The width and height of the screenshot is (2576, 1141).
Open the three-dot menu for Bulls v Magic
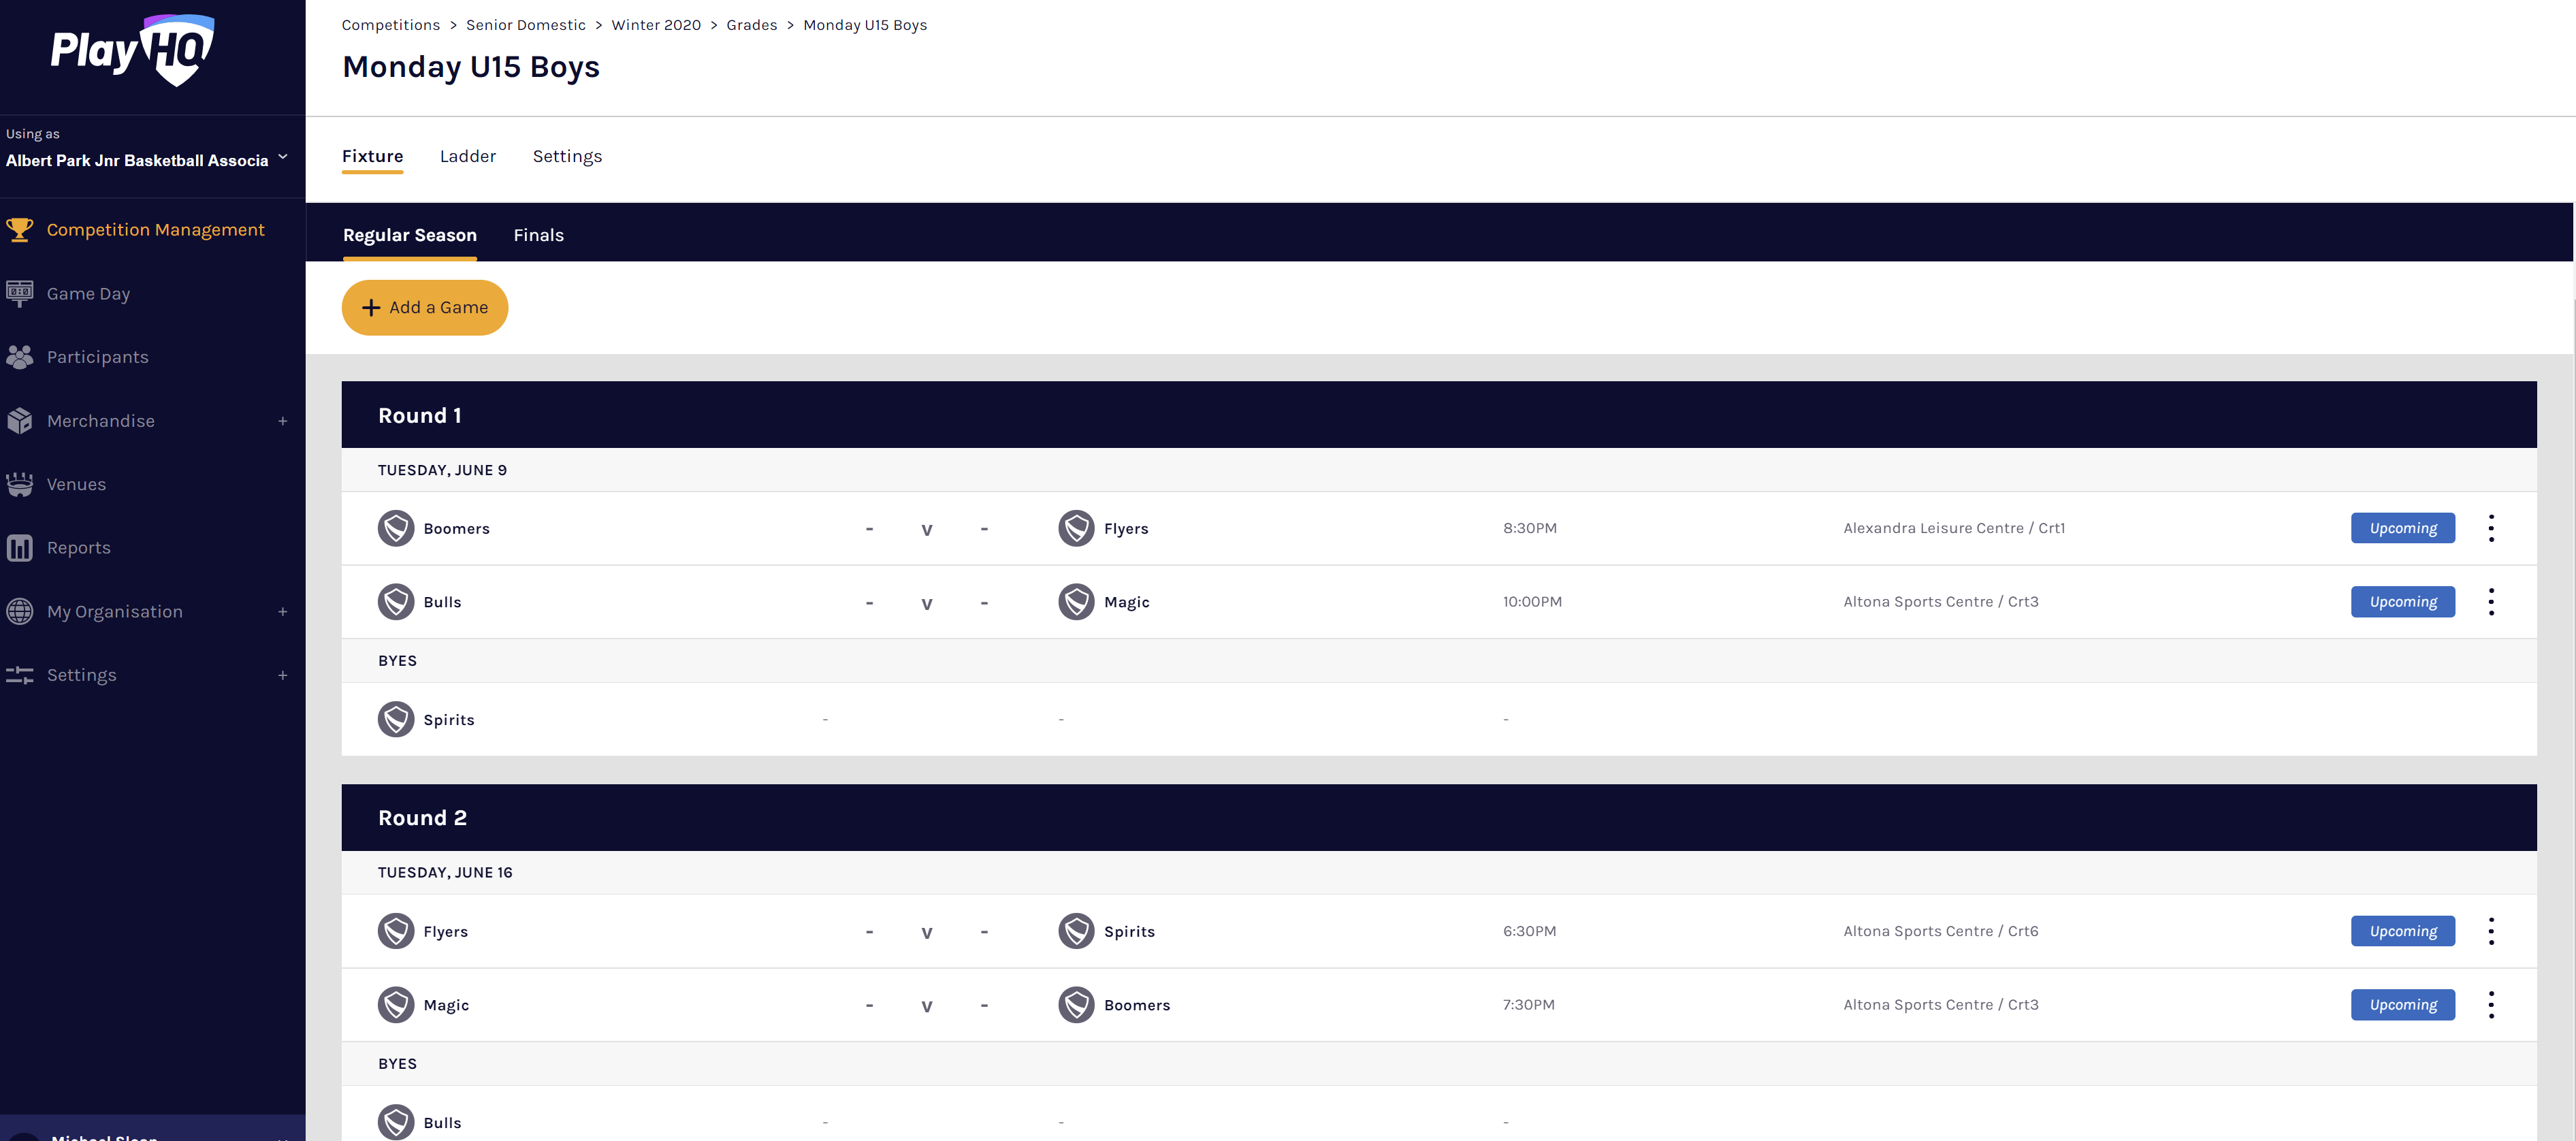(2490, 602)
